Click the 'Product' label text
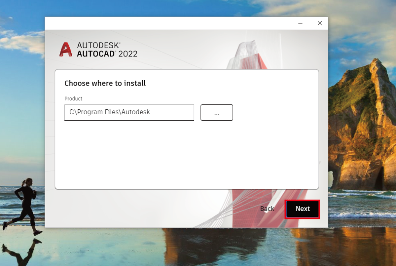The height and width of the screenshot is (266, 396). point(73,99)
